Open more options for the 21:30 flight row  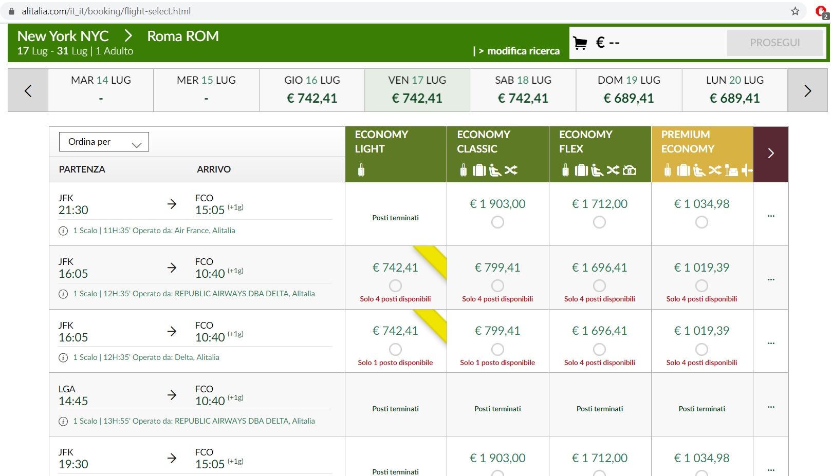[770, 216]
